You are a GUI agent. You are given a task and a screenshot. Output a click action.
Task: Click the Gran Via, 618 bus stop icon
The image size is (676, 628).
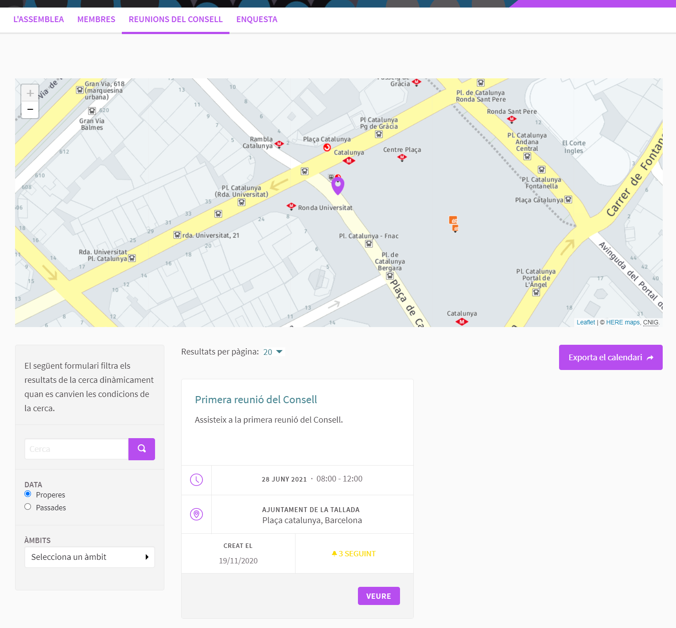tap(80, 90)
